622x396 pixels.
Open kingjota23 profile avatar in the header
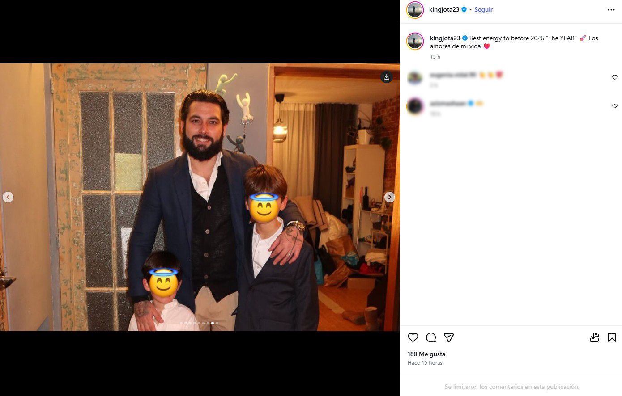(x=415, y=9)
